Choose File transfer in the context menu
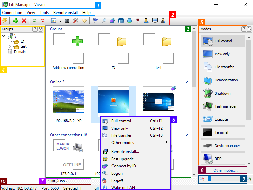Screen dimensions: 253x190 [x=136, y=135]
